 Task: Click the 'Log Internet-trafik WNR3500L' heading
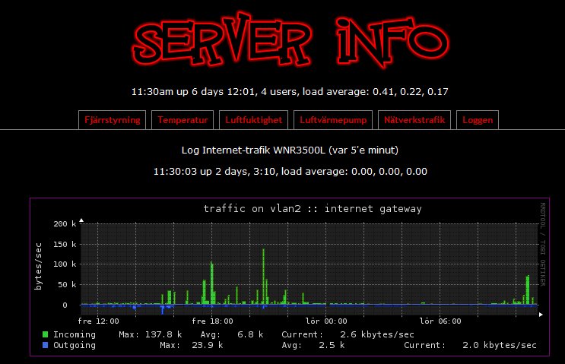(290, 150)
